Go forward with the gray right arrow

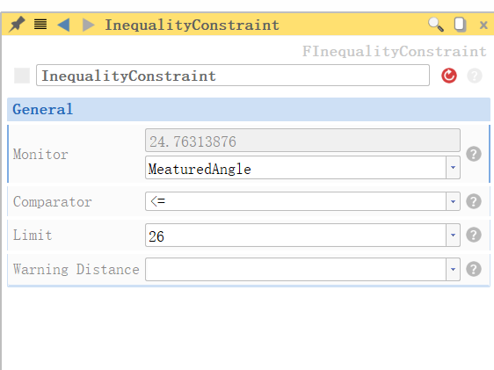(x=88, y=25)
